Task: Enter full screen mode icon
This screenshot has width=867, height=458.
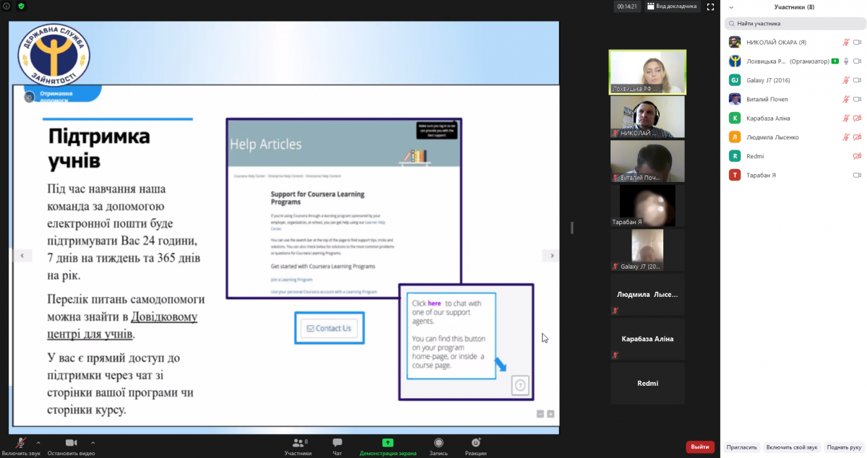Action: [711, 7]
